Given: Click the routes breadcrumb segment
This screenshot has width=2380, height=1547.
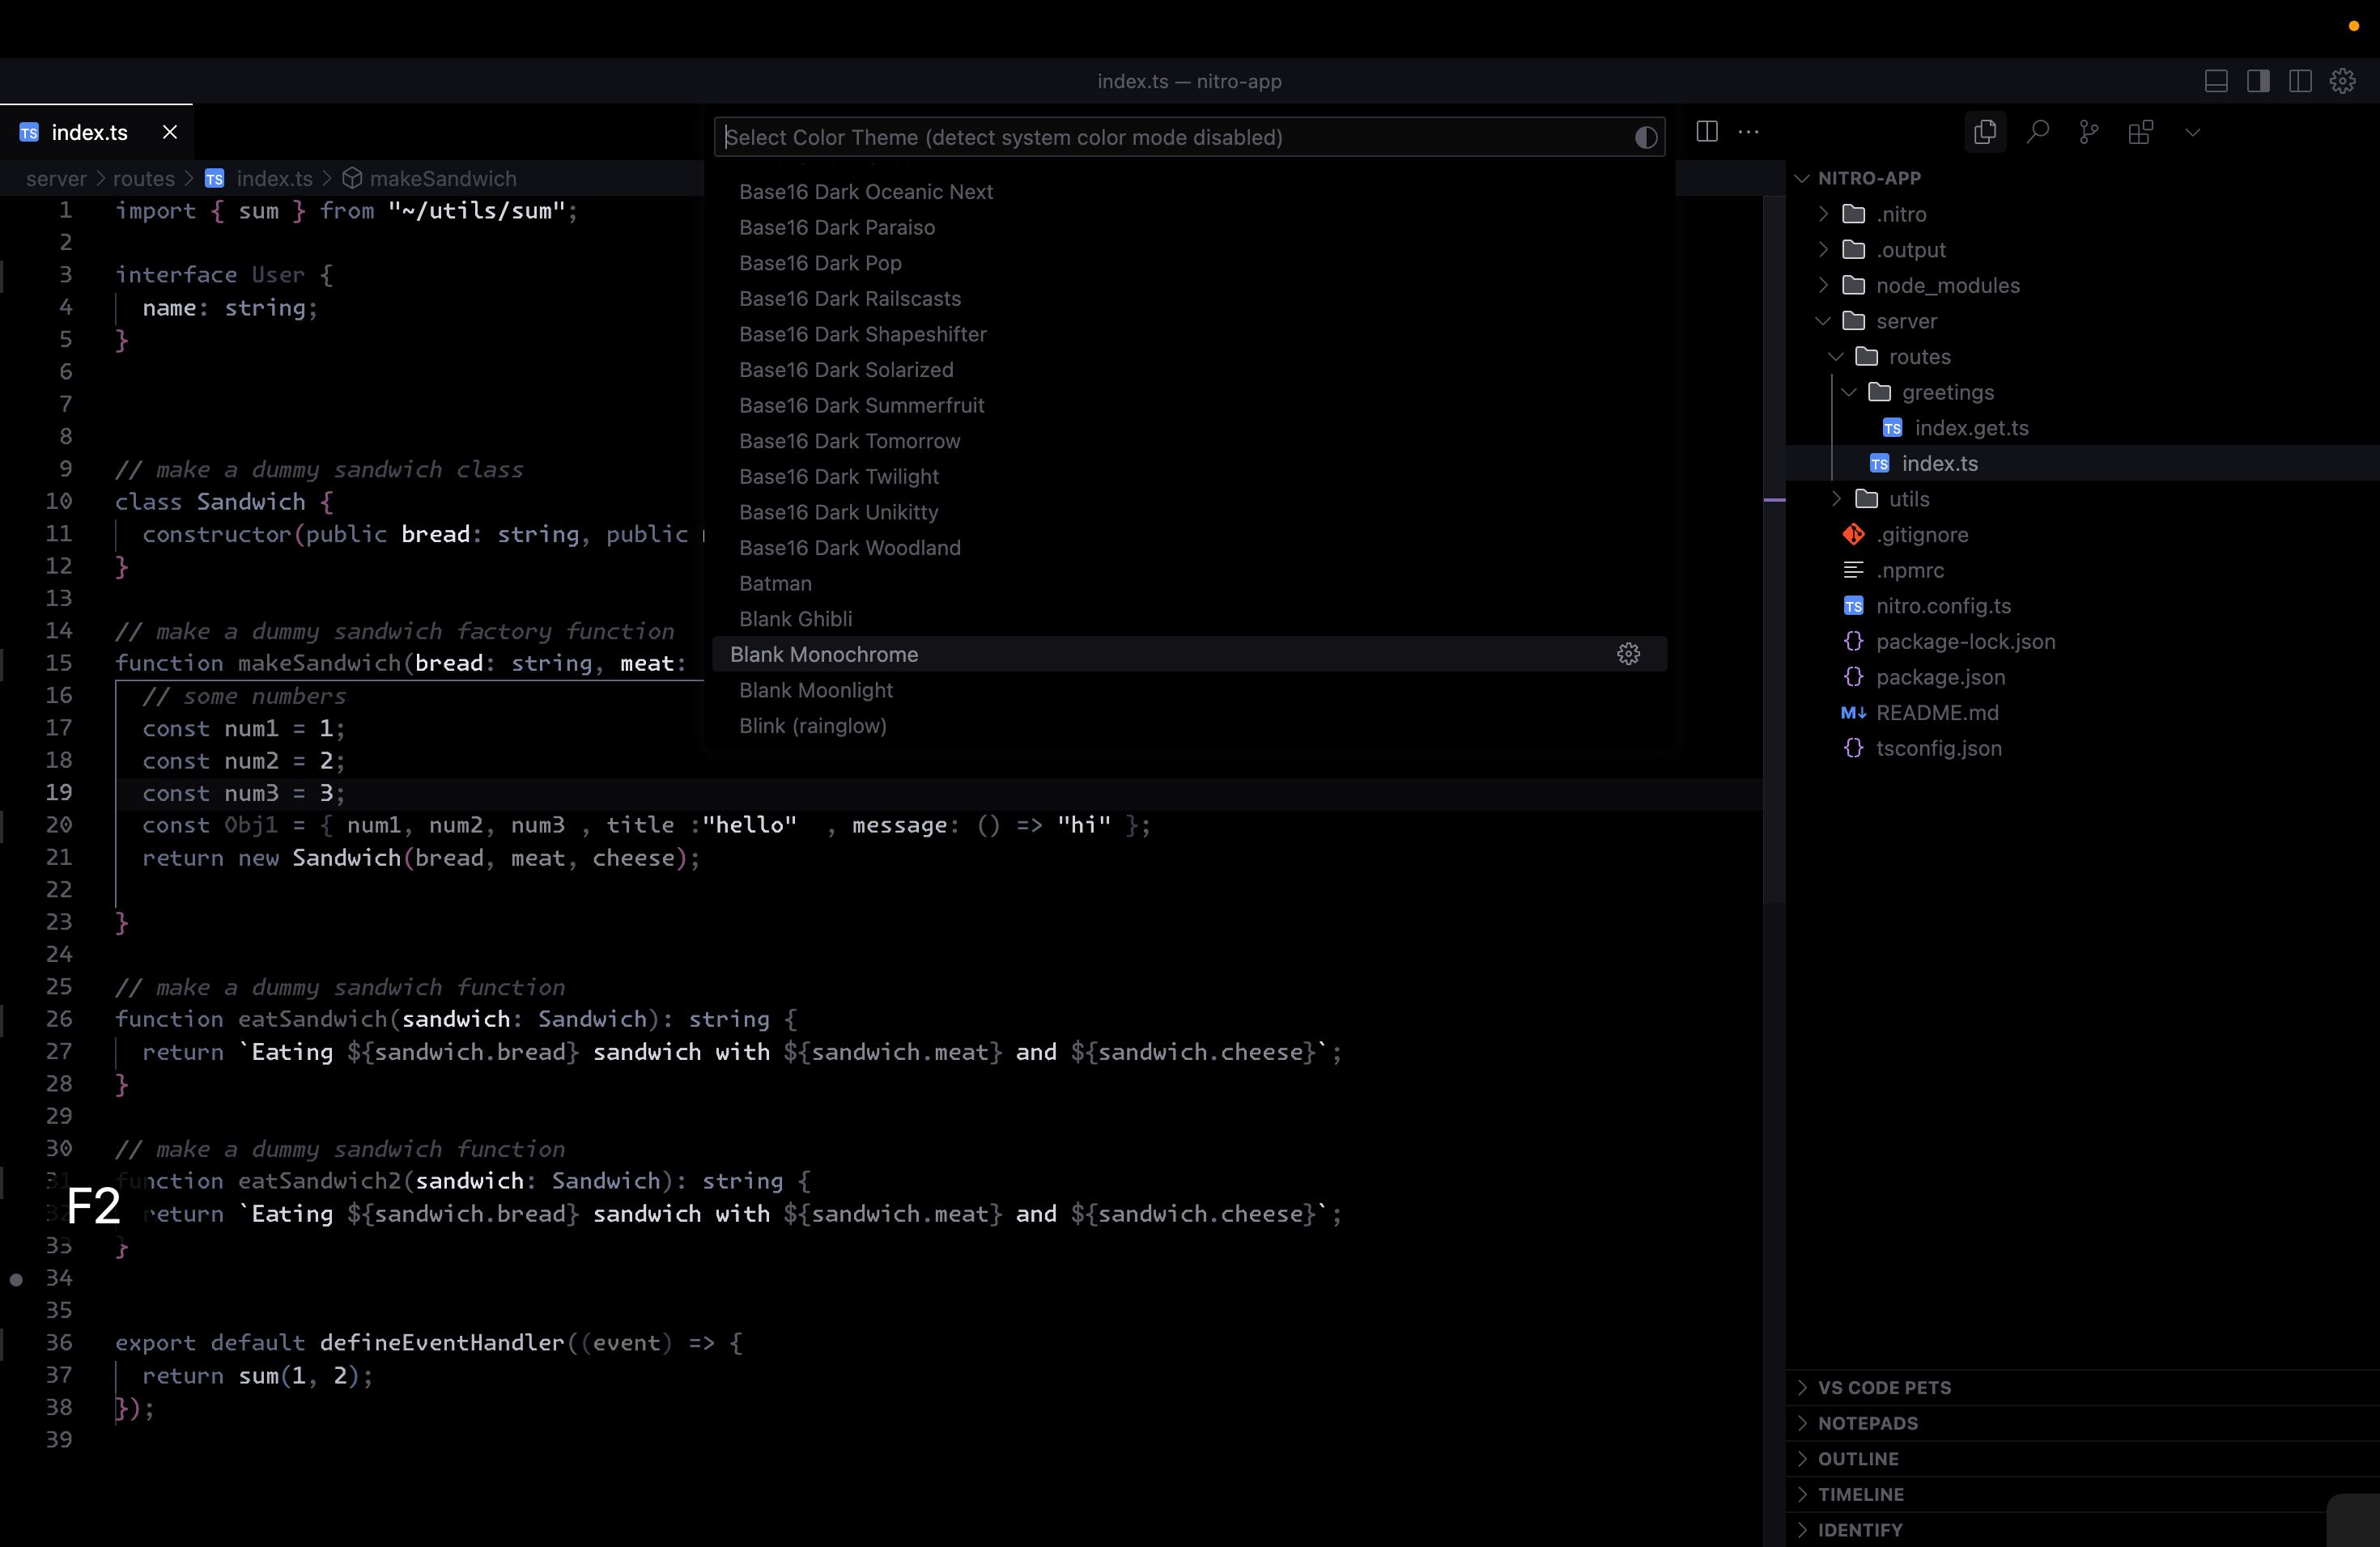Looking at the screenshot, I should (x=144, y=178).
